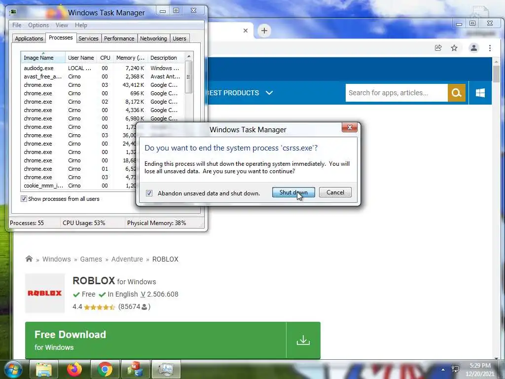Close the csrss.exe confirmation dialog
The image size is (505, 379).
pyautogui.click(x=350, y=127)
